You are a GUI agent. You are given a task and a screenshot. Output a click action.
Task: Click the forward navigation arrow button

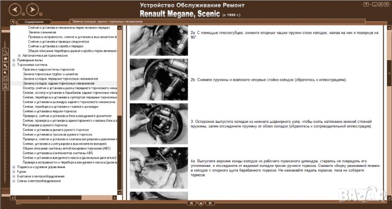coord(32,9)
